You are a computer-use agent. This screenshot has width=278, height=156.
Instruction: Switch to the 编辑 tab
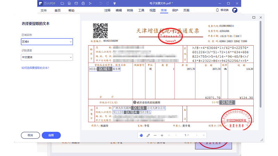118,10
